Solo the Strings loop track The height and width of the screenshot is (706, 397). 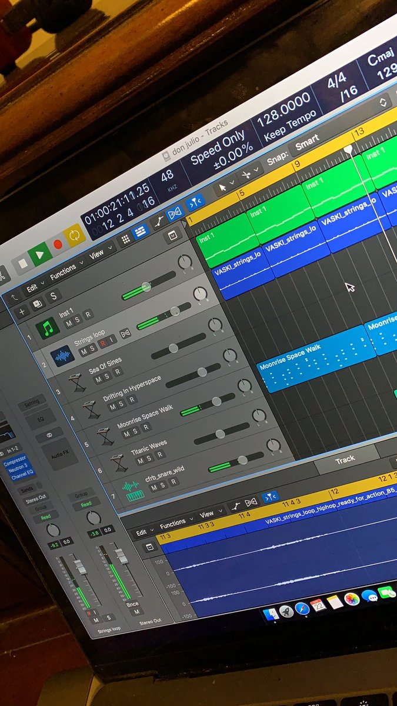point(92,347)
